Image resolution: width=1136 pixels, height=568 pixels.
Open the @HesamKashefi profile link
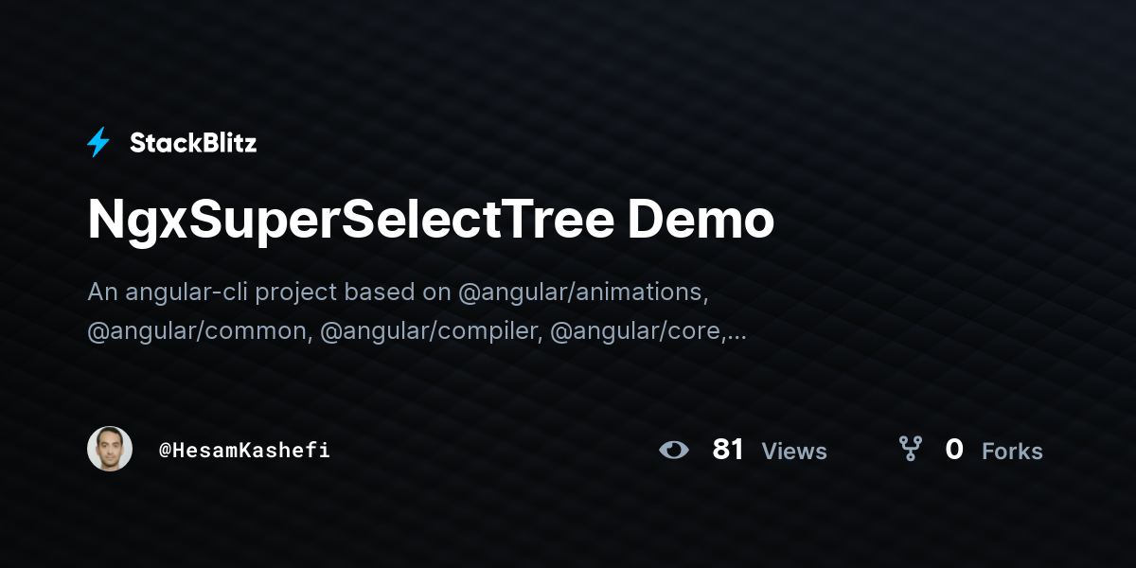tap(244, 450)
